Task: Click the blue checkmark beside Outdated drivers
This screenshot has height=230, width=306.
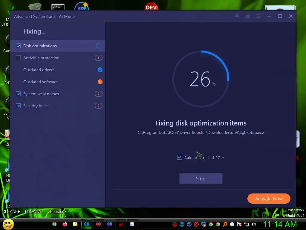Action: coord(100,70)
